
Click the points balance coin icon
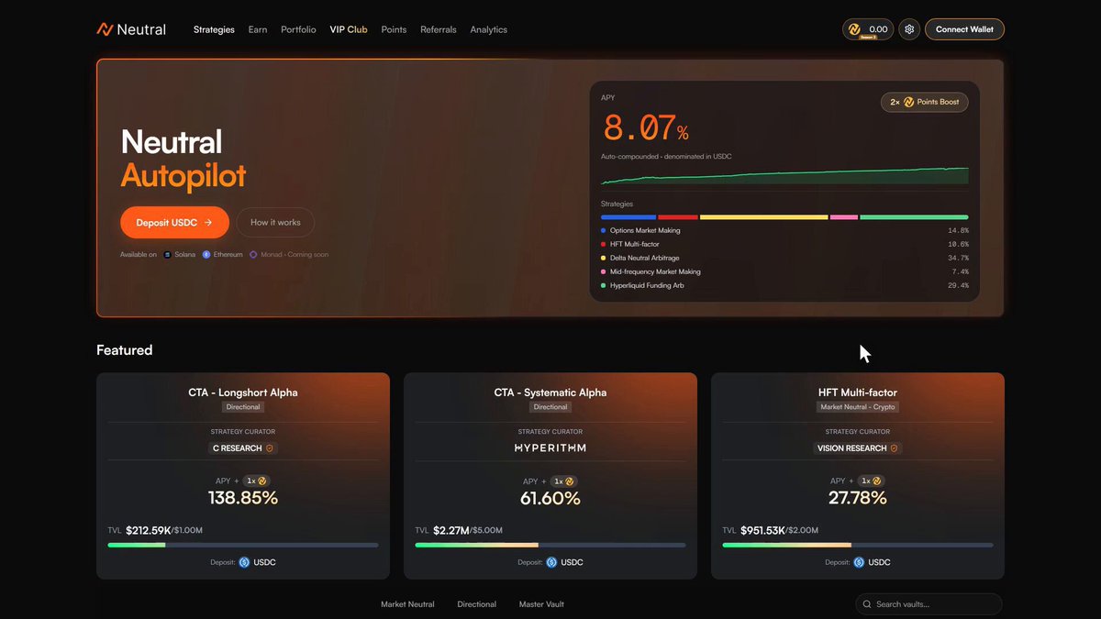(x=855, y=29)
